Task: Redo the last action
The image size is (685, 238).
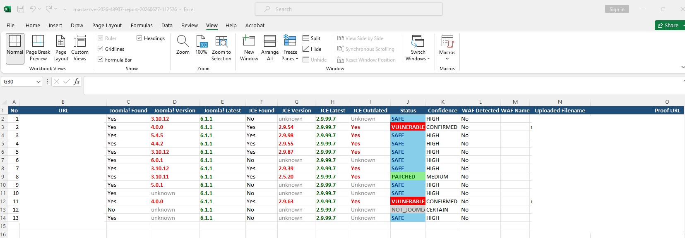Action: tap(49, 9)
